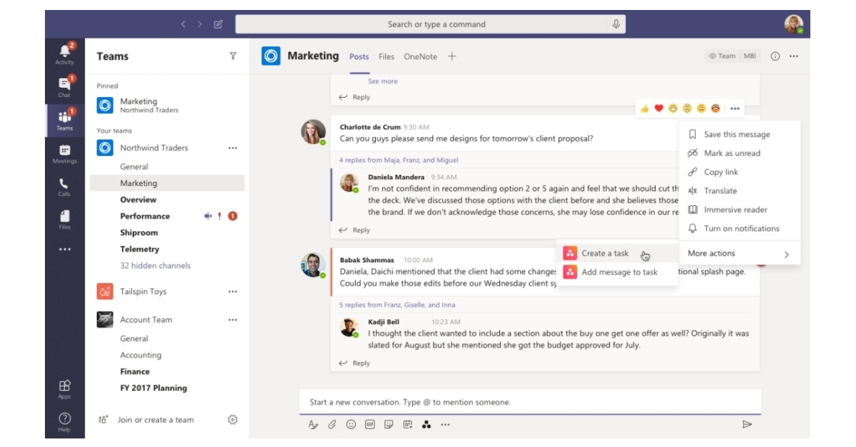
Task: Click the Files icon in sidebar
Action: coord(64,220)
